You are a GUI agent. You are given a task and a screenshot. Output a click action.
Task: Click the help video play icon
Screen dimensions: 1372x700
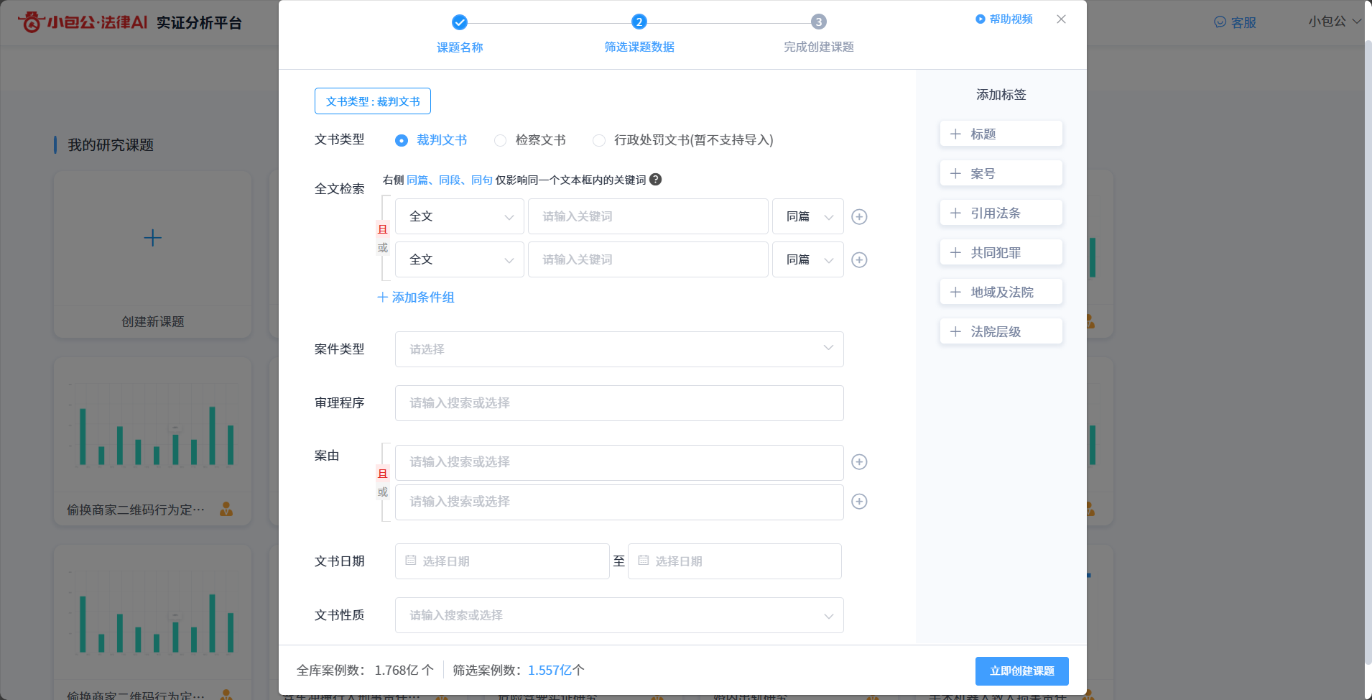[980, 19]
